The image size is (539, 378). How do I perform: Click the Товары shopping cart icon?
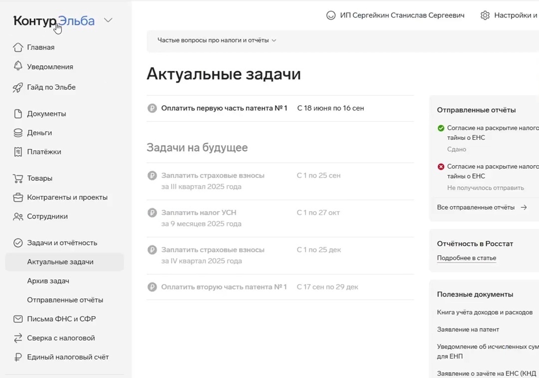click(x=18, y=178)
